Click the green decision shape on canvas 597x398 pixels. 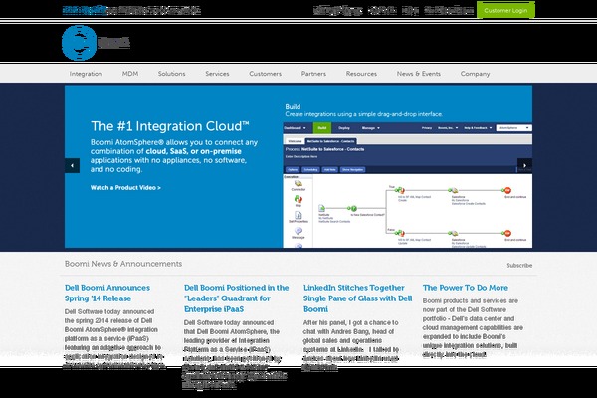point(353,208)
